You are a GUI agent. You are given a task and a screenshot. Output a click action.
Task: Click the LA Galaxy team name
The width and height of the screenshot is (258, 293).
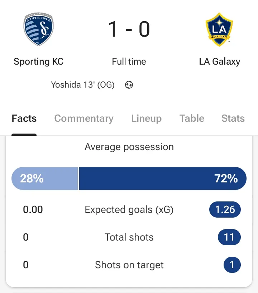[x=219, y=61]
